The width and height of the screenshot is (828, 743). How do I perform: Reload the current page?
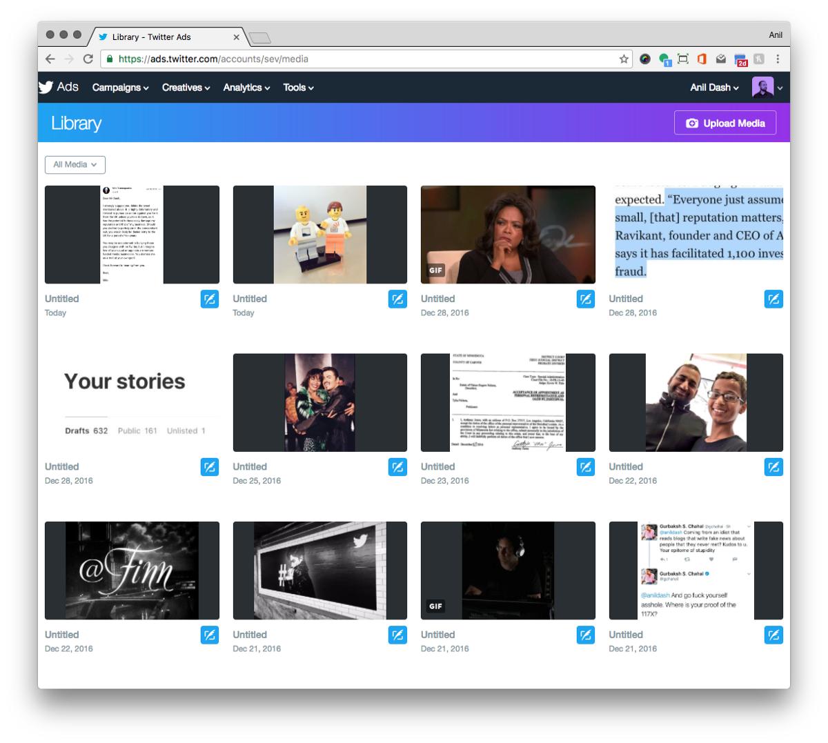tap(88, 59)
